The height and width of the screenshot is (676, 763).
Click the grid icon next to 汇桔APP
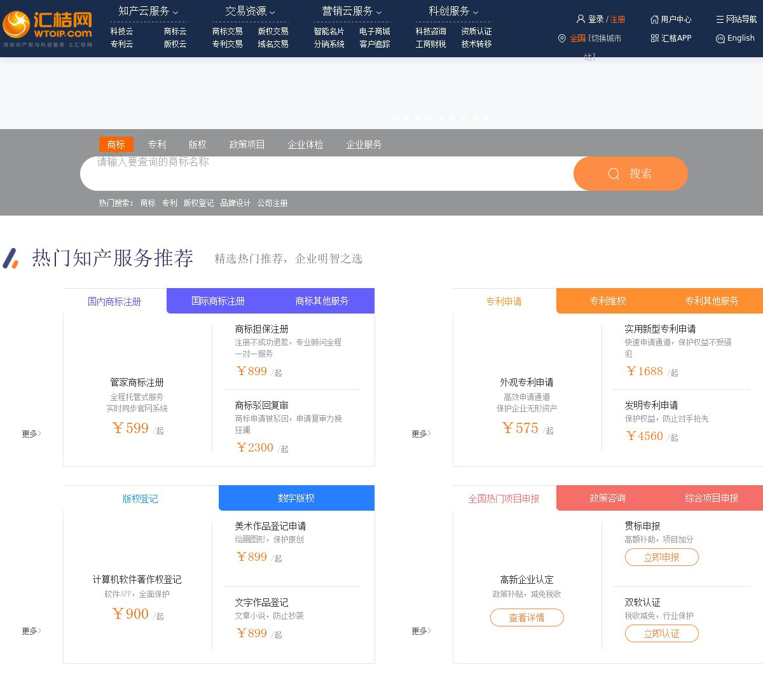654,38
